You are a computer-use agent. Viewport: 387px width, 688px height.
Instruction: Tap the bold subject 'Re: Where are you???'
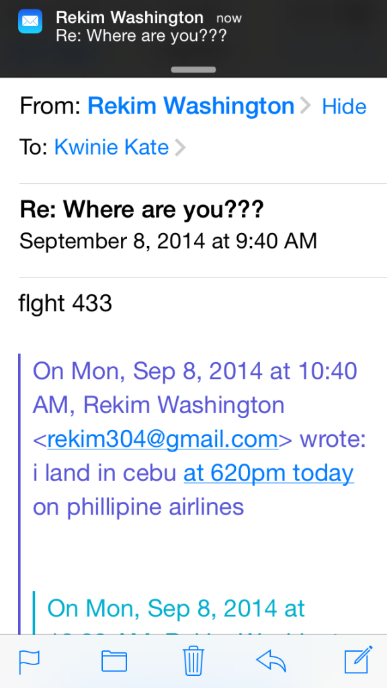[142, 210]
